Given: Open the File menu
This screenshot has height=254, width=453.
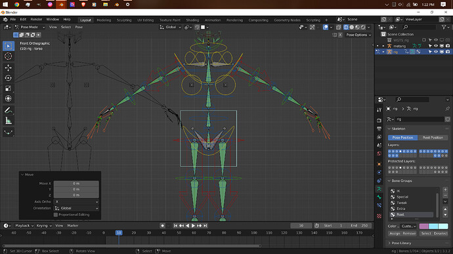Looking at the screenshot, I should [13, 20].
